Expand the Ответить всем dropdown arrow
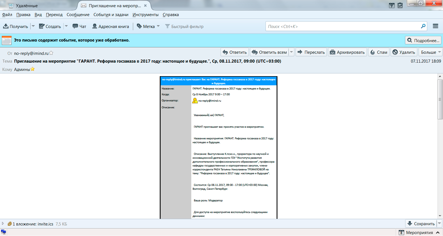443x236 pixels. click(x=291, y=52)
